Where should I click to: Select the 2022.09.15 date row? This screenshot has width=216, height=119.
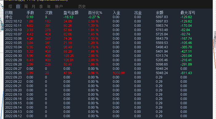(x=13, y=103)
